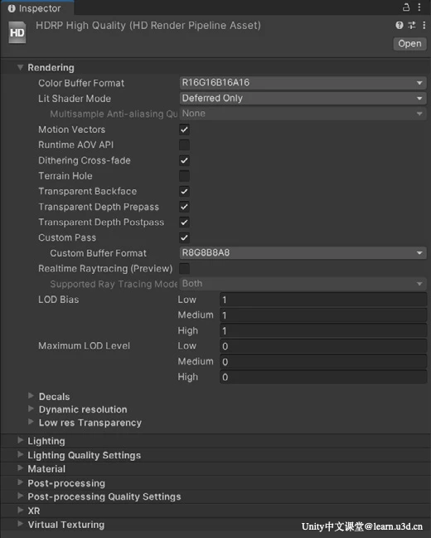
Task: Open the help reference icon
Action: coord(400,25)
